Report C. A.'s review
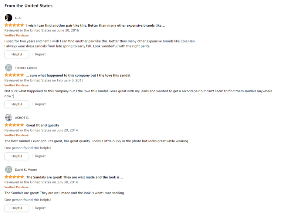Viewport: 284px width, 216px height. point(40,54)
